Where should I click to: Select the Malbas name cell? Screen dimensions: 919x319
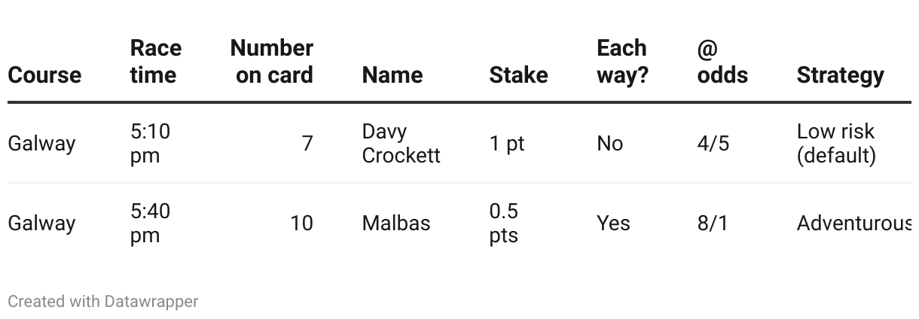click(x=395, y=223)
